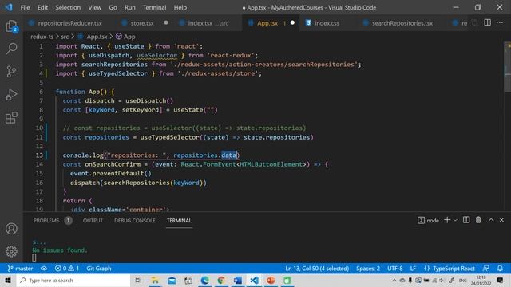Viewport: 511px width, 287px height.
Task: Open the Search view in activity bar
Action: click(x=11, y=49)
